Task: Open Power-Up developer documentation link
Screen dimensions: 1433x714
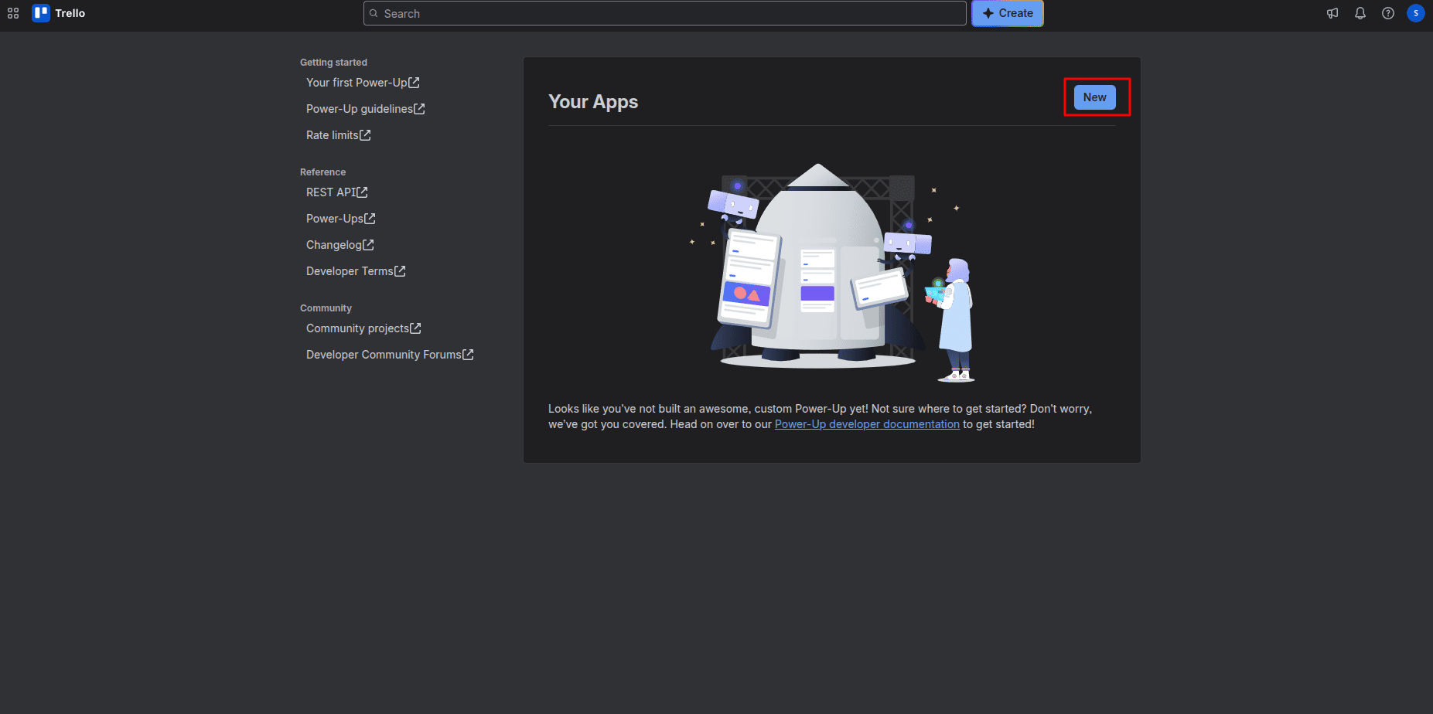Action: (867, 424)
